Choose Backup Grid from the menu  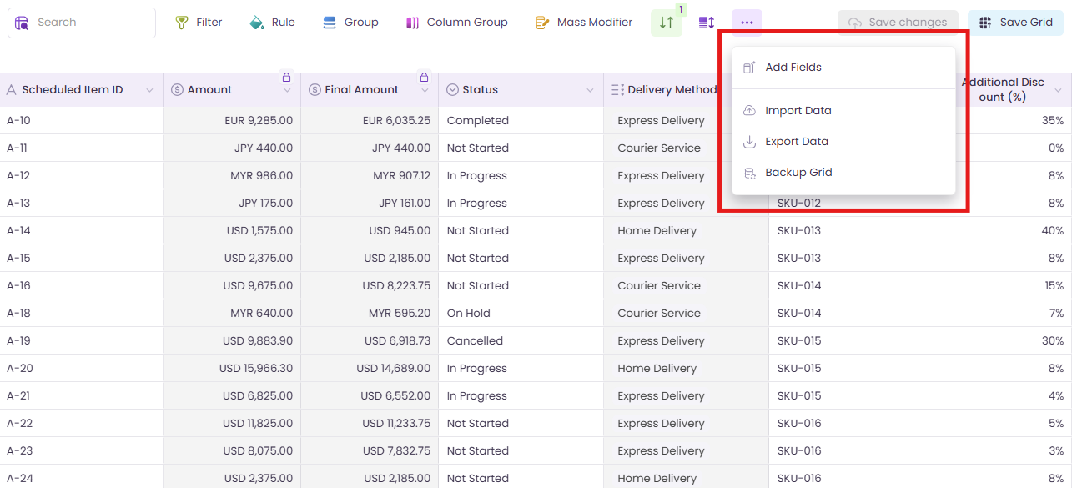[798, 173]
